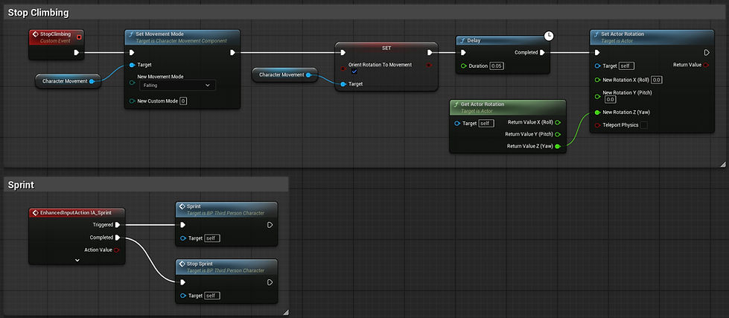Viewport: 729px width, 318px height.
Task: Select the Stop Sprint node header
Action: [226, 267]
